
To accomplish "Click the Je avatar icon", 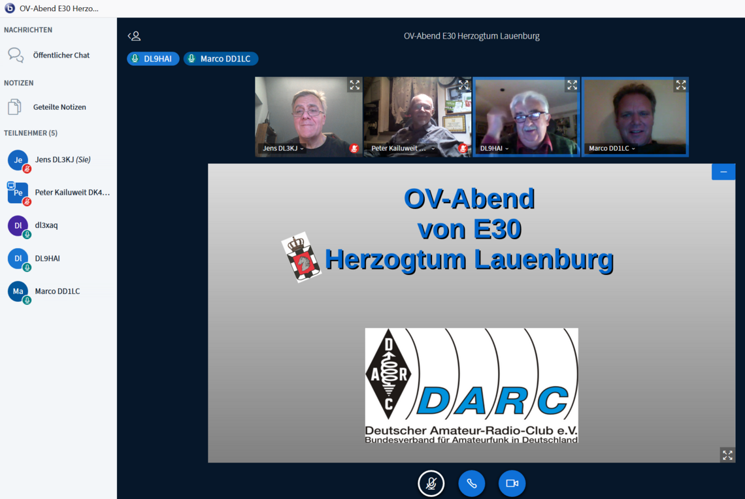I will click(x=18, y=160).
